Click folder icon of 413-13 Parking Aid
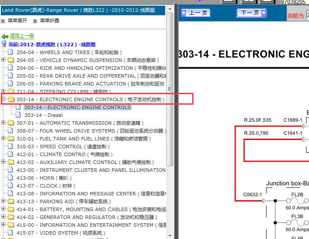The width and height of the screenshot is (309, 239). [x=11, y=201]
